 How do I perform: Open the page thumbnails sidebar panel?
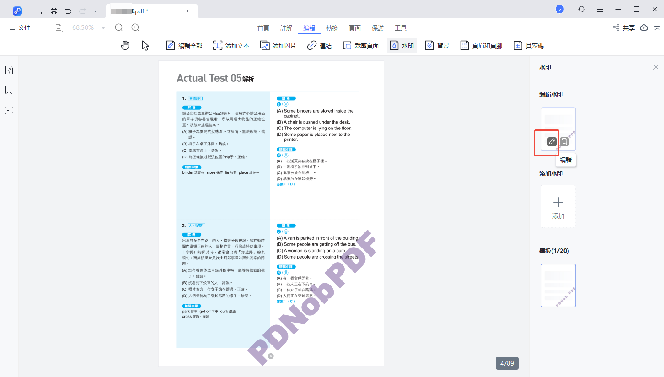pos(9,70)
